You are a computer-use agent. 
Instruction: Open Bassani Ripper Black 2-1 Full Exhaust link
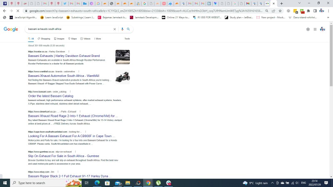coord(70,176)
